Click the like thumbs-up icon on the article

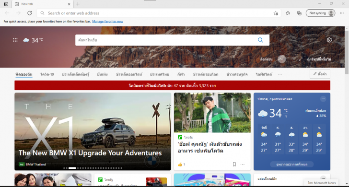[180, 164]
